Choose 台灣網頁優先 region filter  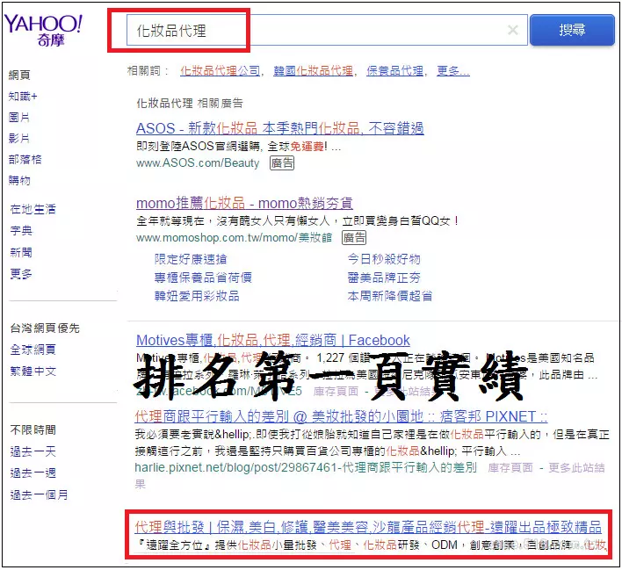[x=45, y=328]
